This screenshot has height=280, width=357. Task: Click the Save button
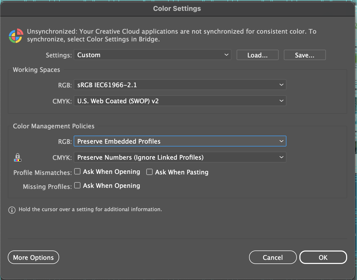point(305,55)
